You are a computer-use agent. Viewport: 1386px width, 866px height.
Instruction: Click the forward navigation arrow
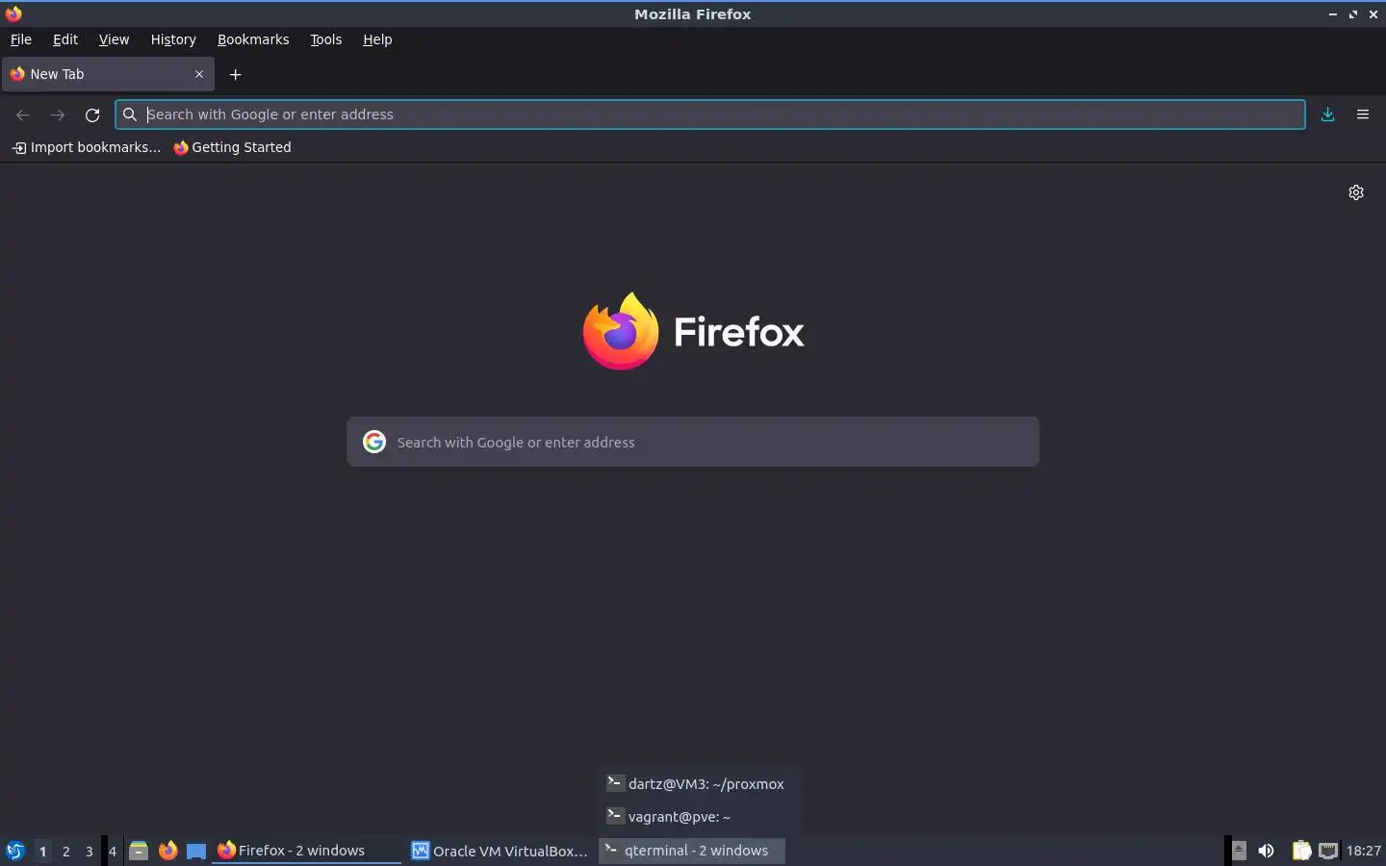[x=58, y=115]
